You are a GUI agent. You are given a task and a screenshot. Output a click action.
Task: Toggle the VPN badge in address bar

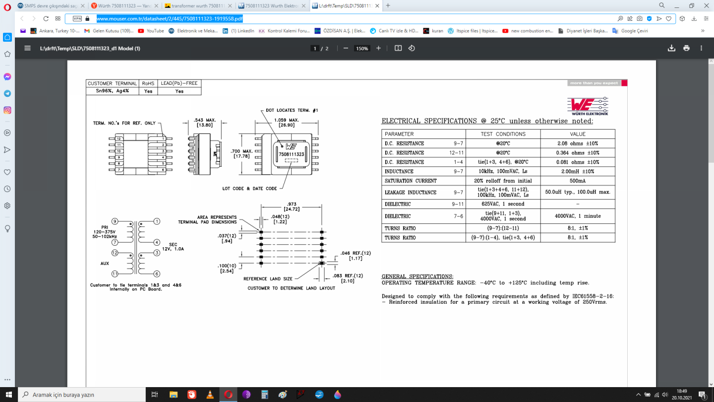click(77, 18)
